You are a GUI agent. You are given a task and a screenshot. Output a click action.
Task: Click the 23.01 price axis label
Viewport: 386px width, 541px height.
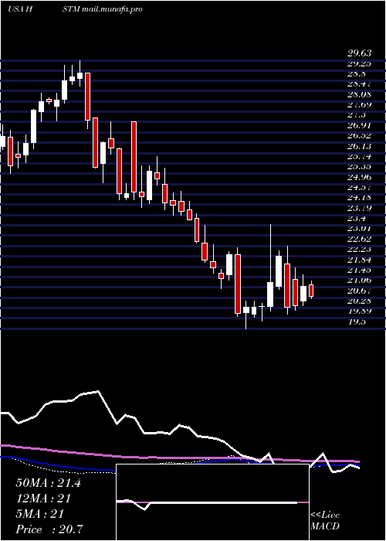click(x=359, y=229)
